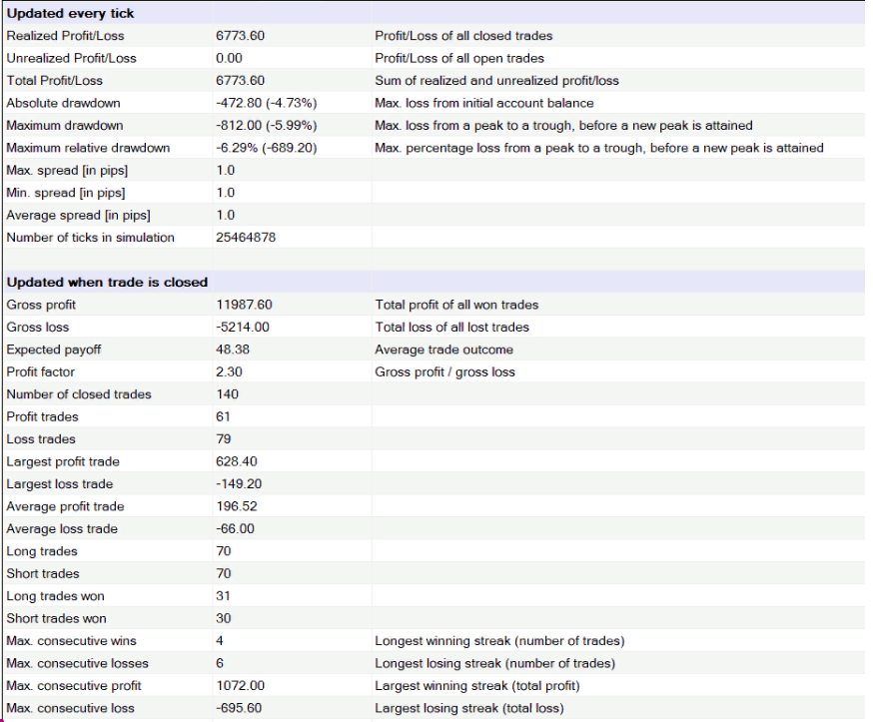
Task: Click the Absolute drawdown value -472.80
Action: coord(255,103)
